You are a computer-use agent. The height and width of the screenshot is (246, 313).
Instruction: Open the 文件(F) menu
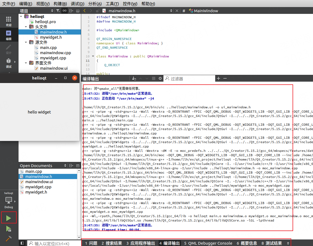click(9, 4)
